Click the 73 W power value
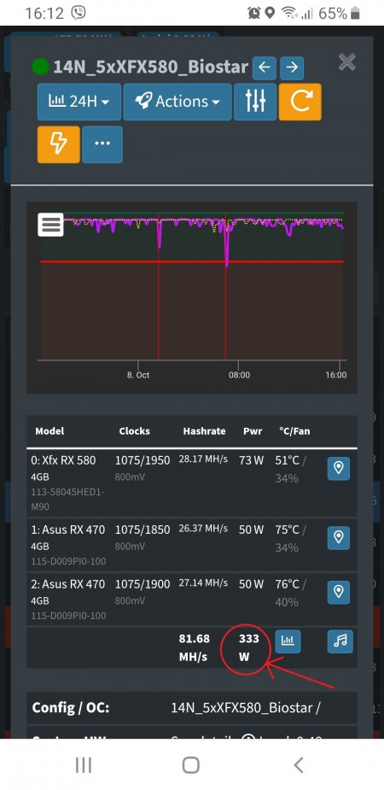This screenshot has height=790, width=384. 252,460
